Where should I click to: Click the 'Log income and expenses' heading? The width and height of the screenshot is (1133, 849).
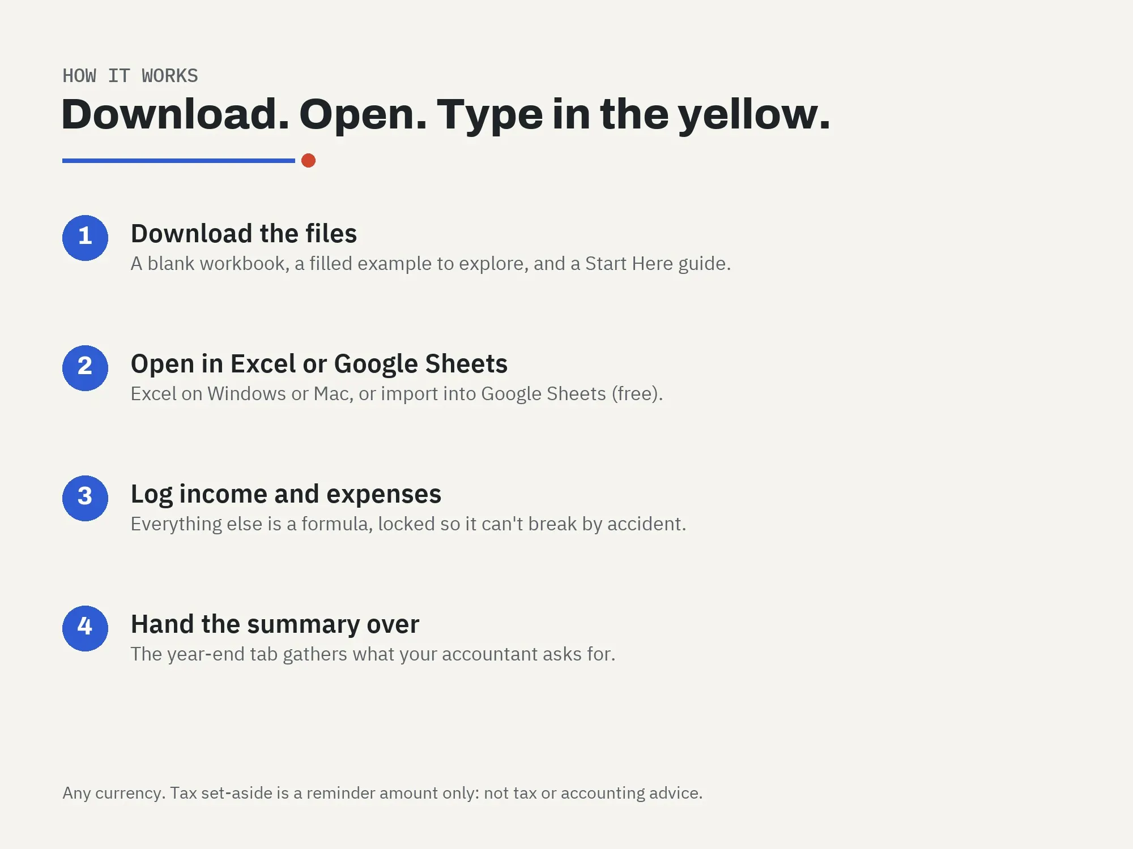tap(286, 495)
